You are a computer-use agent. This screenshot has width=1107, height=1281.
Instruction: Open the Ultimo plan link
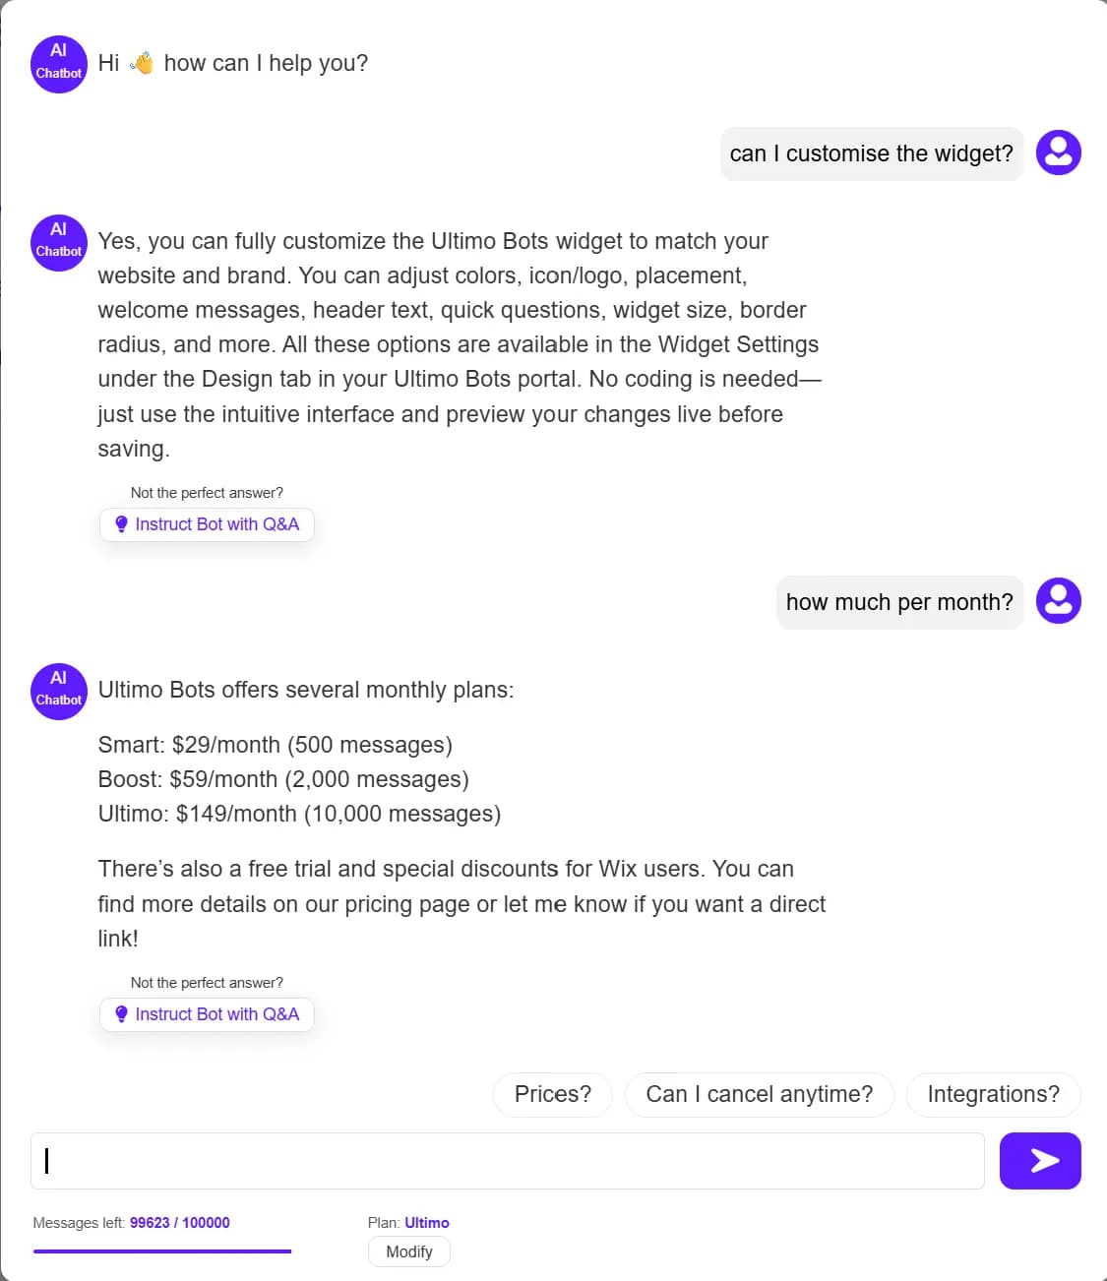(x=427, y=1222)
